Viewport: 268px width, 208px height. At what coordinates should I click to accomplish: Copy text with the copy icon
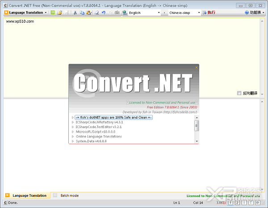[82, 12]
